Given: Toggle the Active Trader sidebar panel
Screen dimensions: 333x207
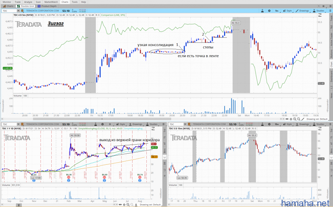Looking at the screenshot, I should click(331, 39).
